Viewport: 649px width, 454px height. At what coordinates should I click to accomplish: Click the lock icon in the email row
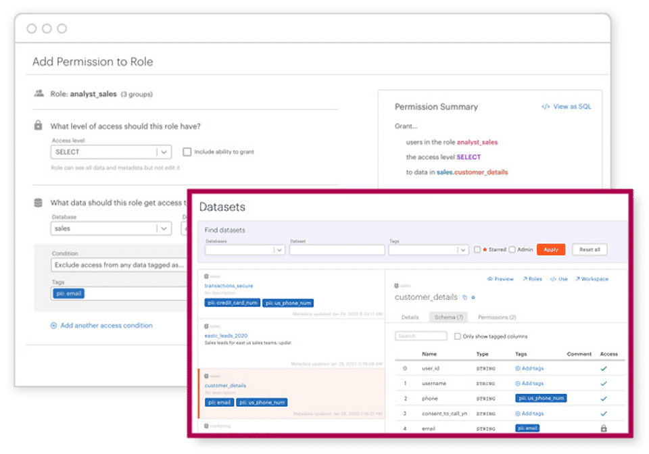pos(604,428)
